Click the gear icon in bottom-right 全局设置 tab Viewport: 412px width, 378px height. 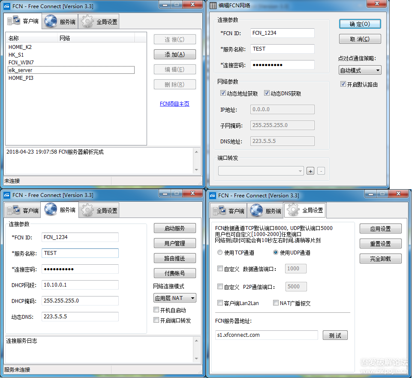point(293,210)
